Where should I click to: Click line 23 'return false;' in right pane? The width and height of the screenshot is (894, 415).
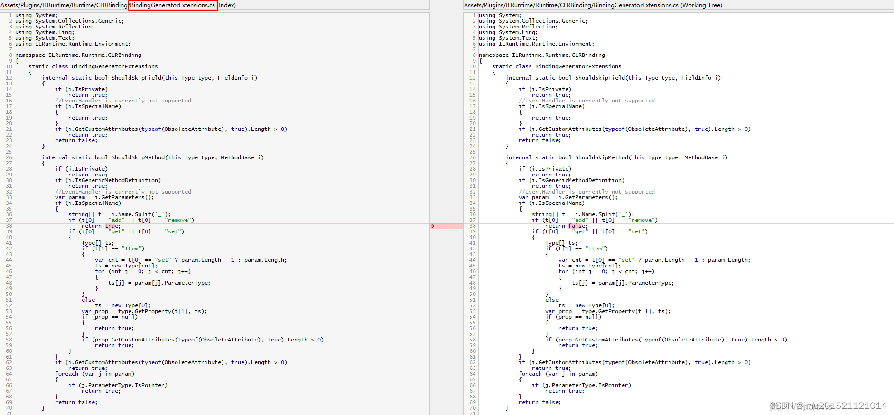(540, 140)
